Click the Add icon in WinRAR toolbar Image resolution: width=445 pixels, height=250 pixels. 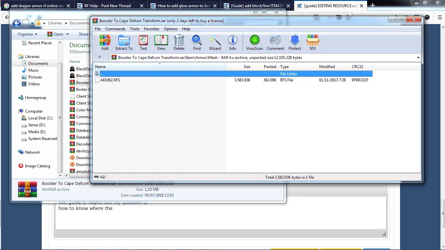pyautogui.click(x=105, y=43)
